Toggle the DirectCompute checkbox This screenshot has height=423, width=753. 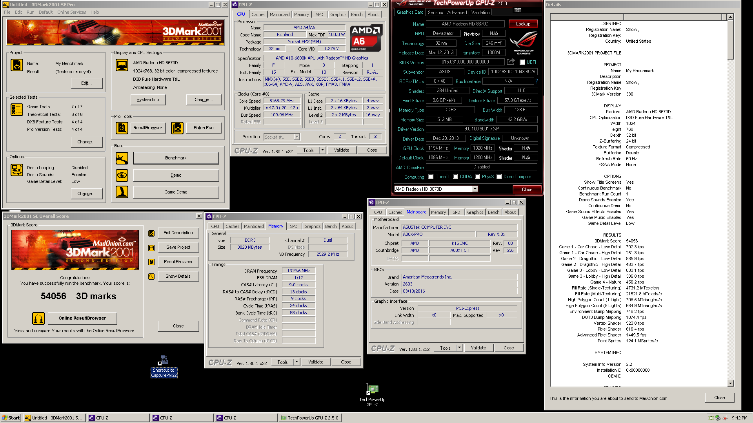pyautogui.click(x=499, y=177)
